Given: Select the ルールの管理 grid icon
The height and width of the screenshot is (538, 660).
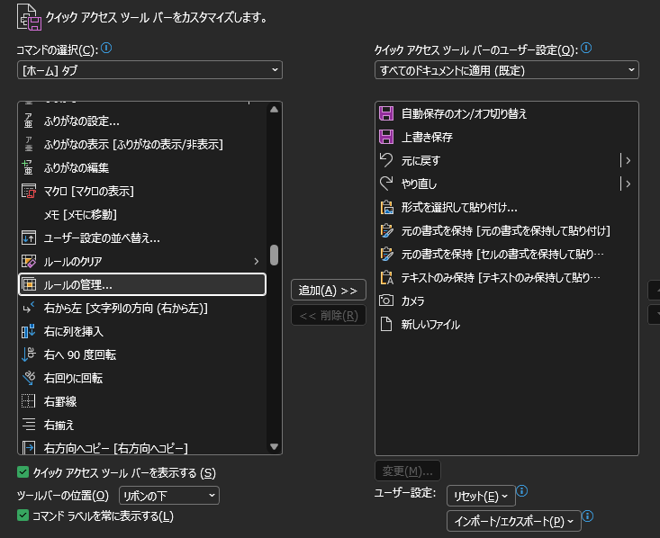Looking at the screenshot, I should (x=28, y=285).
